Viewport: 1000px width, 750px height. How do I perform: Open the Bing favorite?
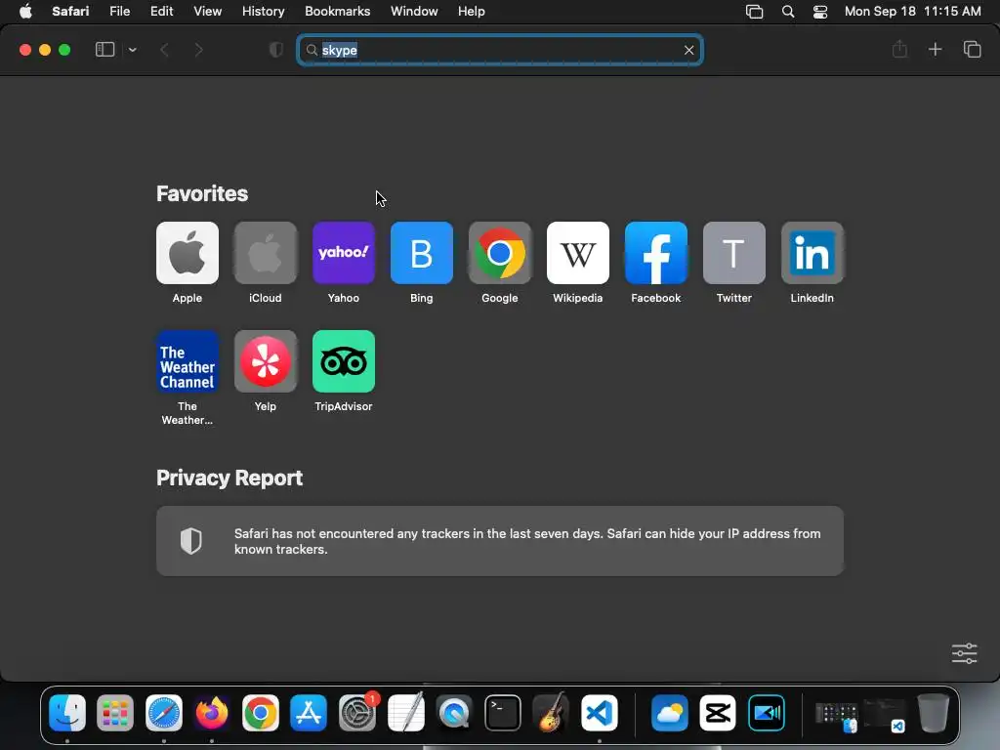coord(422,253)
